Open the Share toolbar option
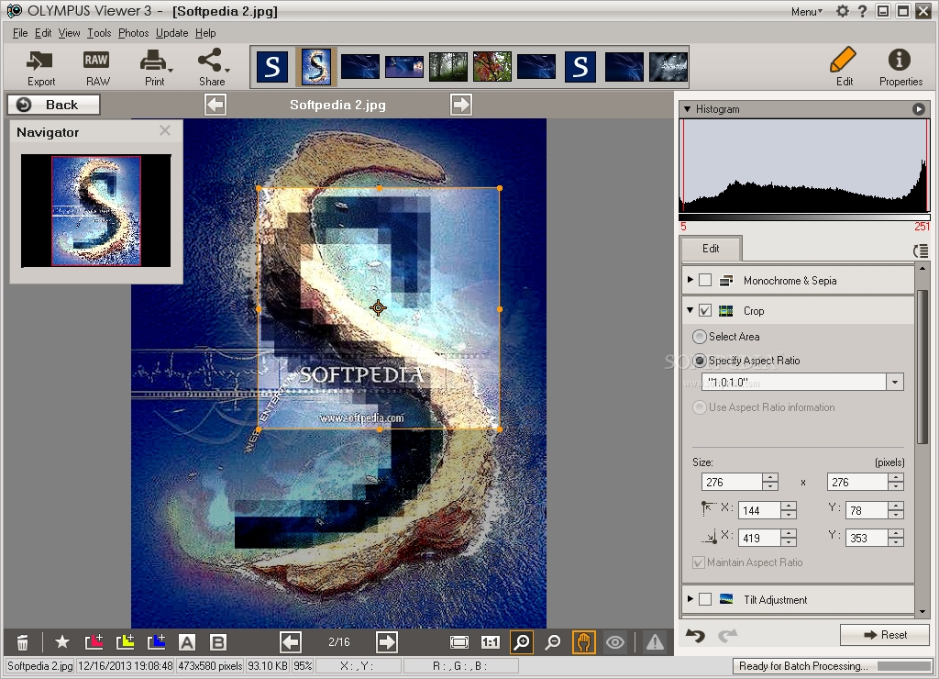The height and width of the screenshot is (679, 939). click(x=213, y=68)
